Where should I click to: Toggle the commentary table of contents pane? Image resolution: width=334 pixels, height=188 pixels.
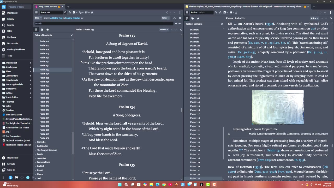[x=187, y=18]
